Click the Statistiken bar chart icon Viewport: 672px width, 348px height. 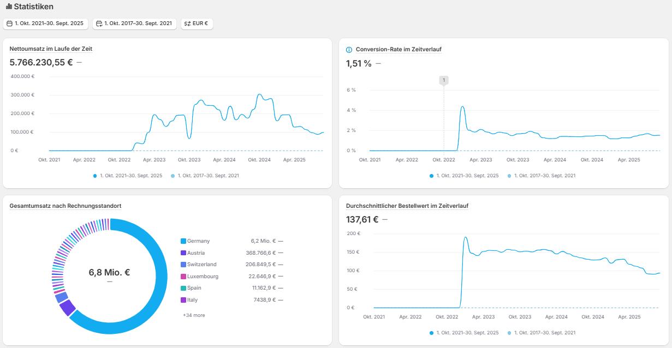point(9,7)
